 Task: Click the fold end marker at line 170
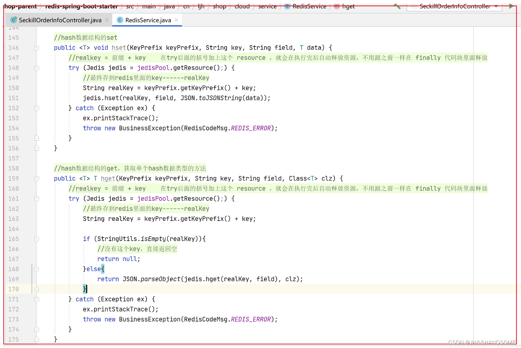37,289
